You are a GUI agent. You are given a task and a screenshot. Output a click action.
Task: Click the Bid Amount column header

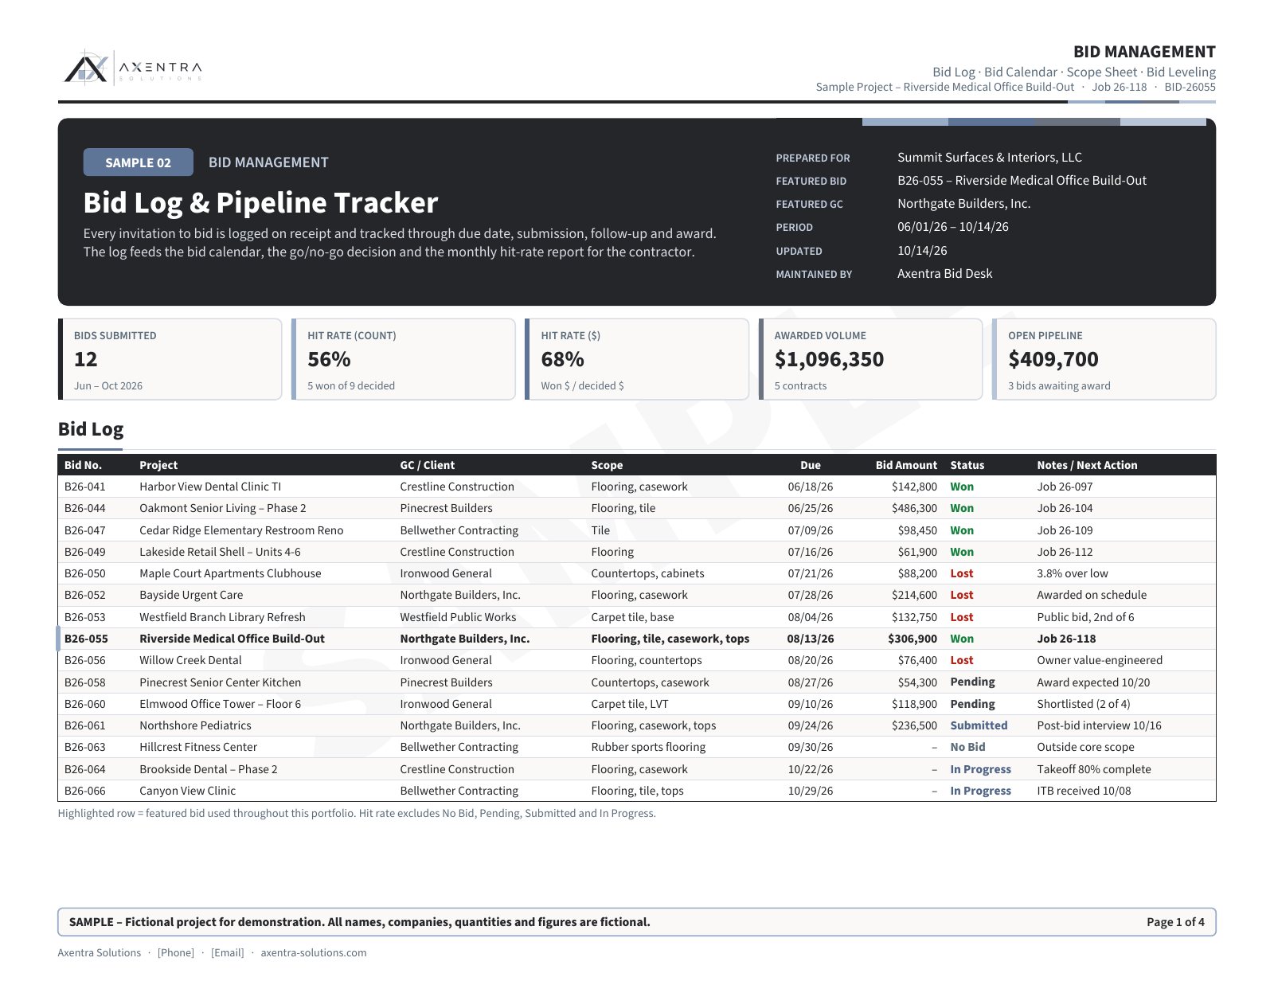pos(906,465)
